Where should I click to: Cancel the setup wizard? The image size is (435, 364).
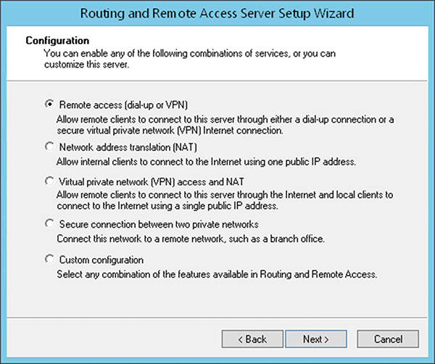click(x=388, y=339)
